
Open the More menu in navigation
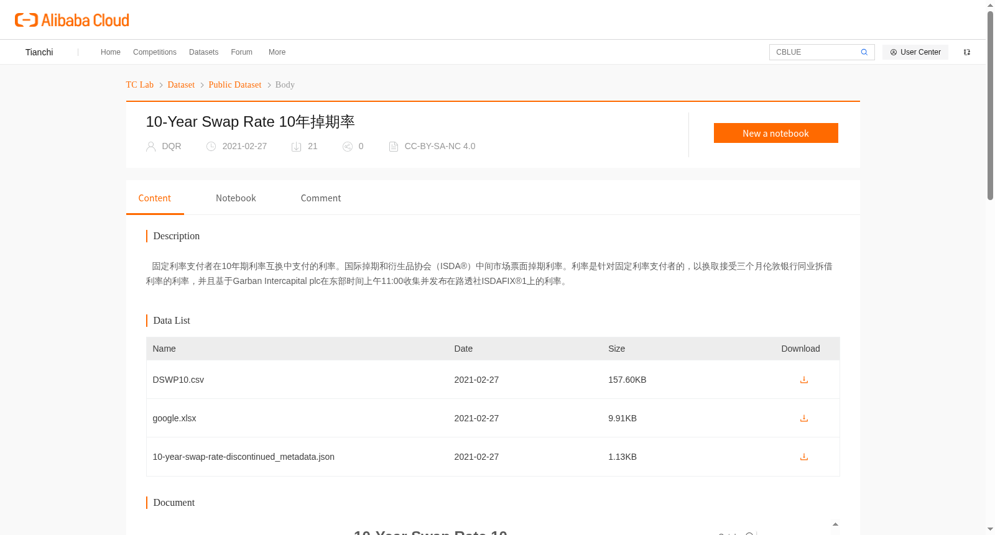point(277,52)
